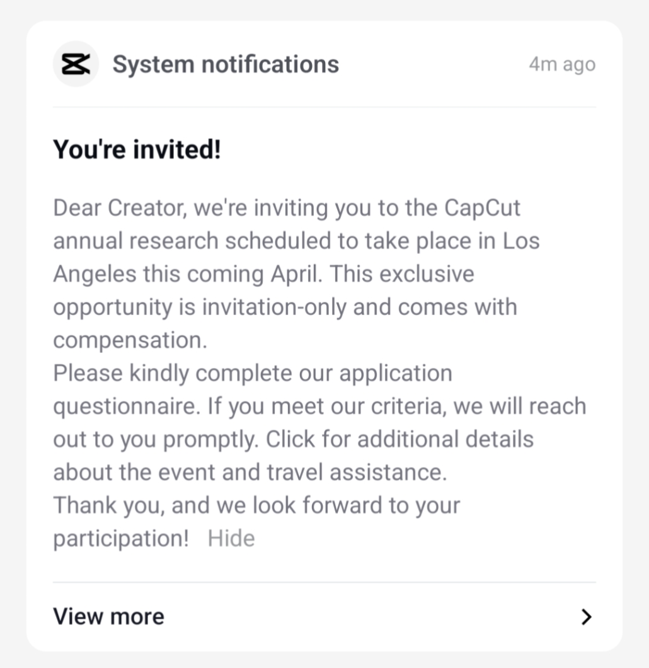Collapse the message with the Hide link
Image resolution: width=649 pixels, height=668 pixels.
pyautogui.click(x=231, y=539)
